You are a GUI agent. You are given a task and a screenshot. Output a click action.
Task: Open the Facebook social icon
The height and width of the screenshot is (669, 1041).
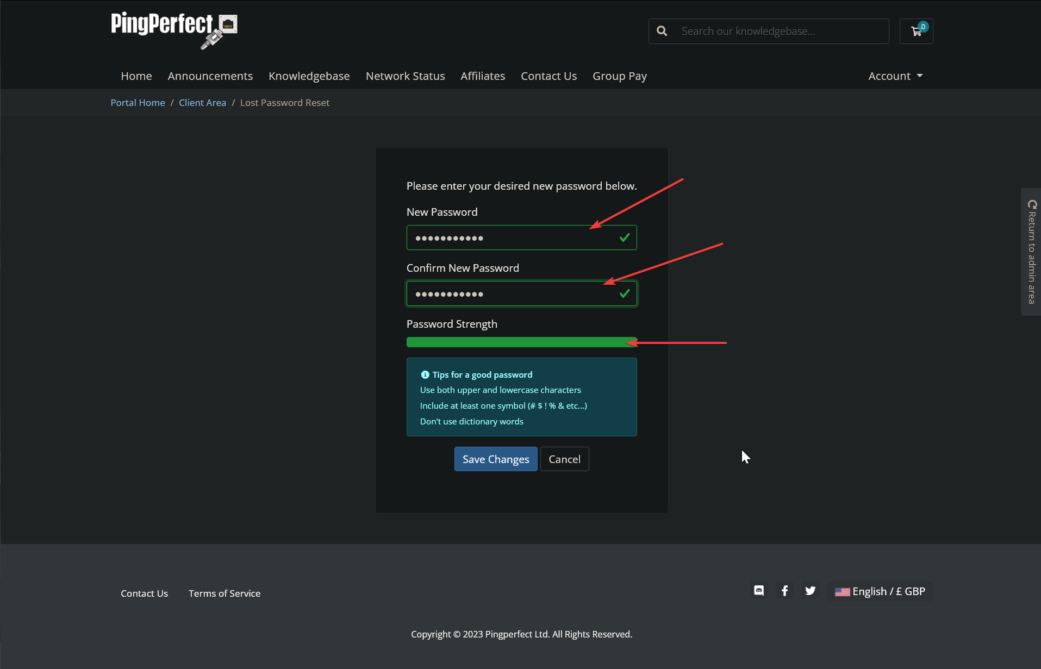click(x=784, y=591)
